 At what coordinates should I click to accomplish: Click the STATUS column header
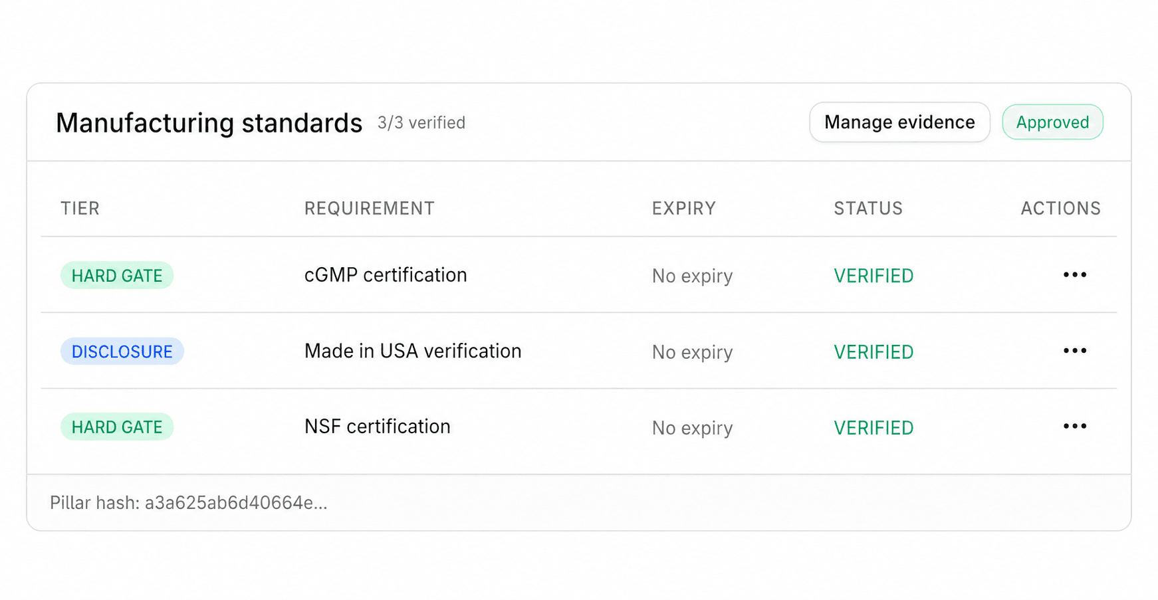(868, 209)
